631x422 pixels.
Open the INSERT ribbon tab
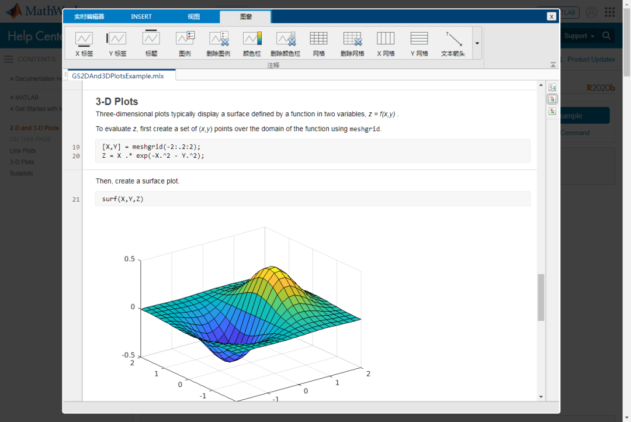coord(141,16)
